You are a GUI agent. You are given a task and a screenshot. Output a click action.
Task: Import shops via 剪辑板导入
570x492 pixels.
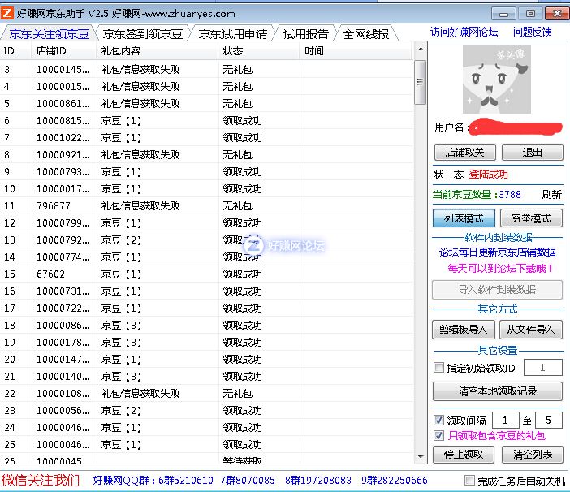point(464,329)
